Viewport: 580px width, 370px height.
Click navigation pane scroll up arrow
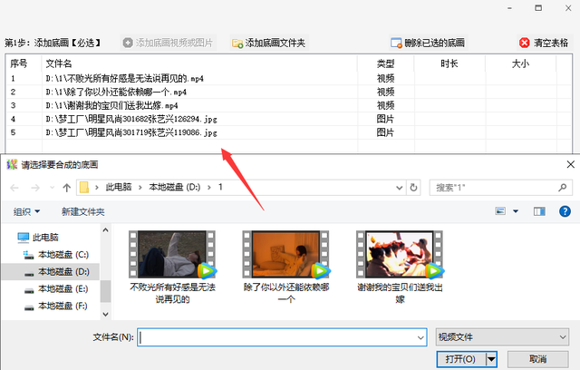click(x=105, y=229)
